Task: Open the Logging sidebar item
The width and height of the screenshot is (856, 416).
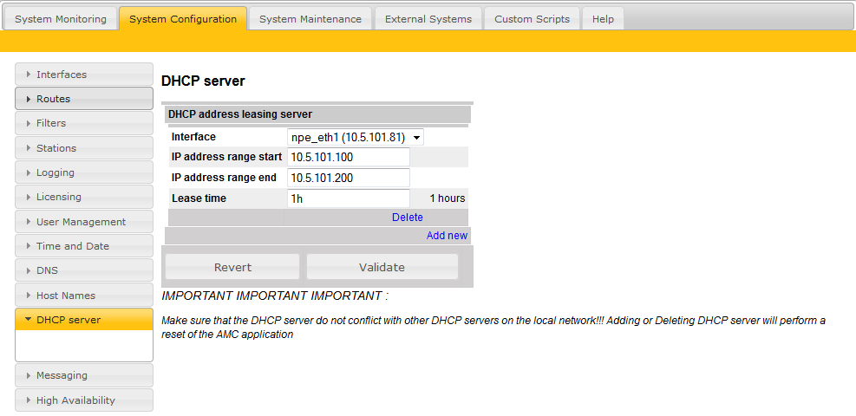Action: click(83, 172)
